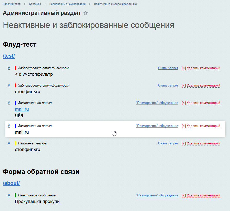Add page to favorites with star icon
The image size is (230, 211).
tap(86, 13)
